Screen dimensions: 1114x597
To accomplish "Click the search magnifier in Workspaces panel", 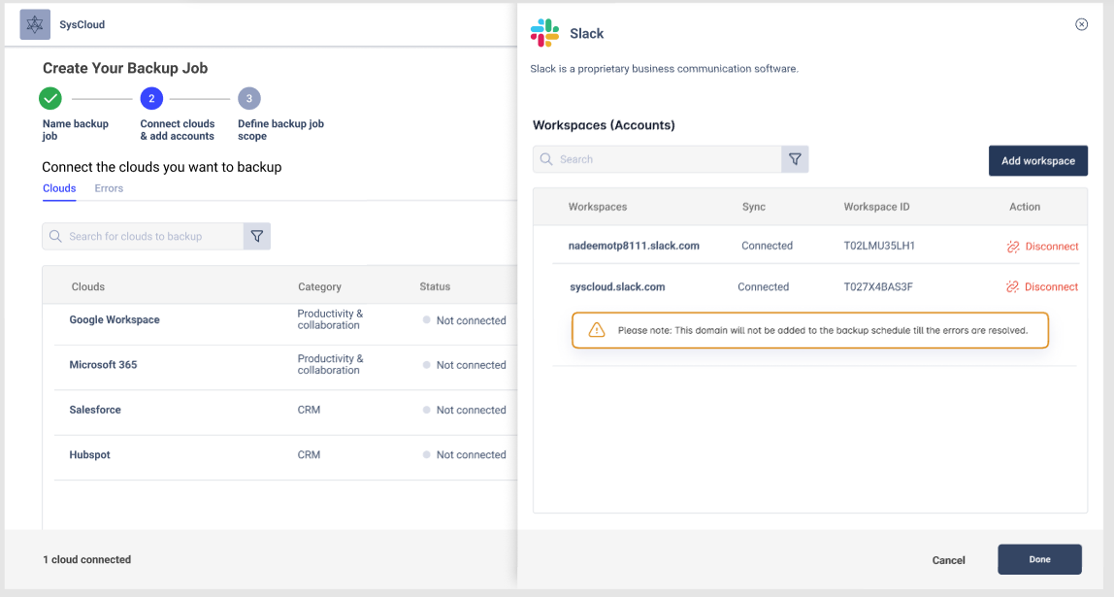I will pyautogui.click(x=546, y=158).
